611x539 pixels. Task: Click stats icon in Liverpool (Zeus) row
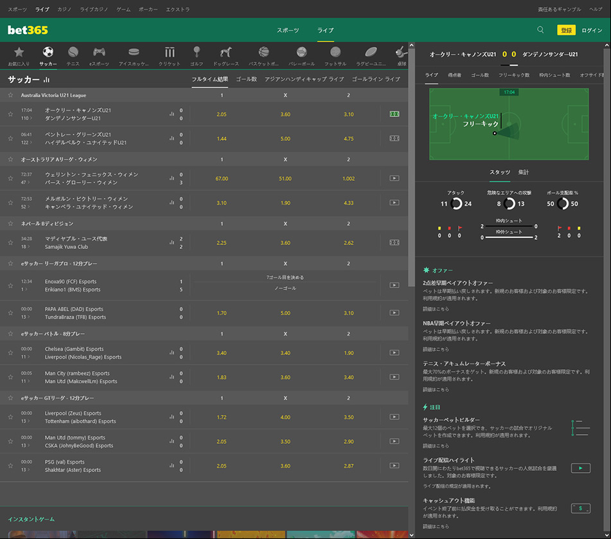[x=172, y=417]
